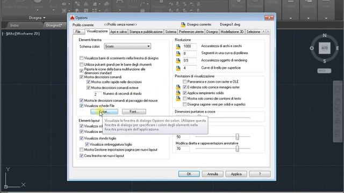Toggle Mostra le descrizioni comandi al passaggio del mouse
344x193 pixels.
(x=81, y=100)
